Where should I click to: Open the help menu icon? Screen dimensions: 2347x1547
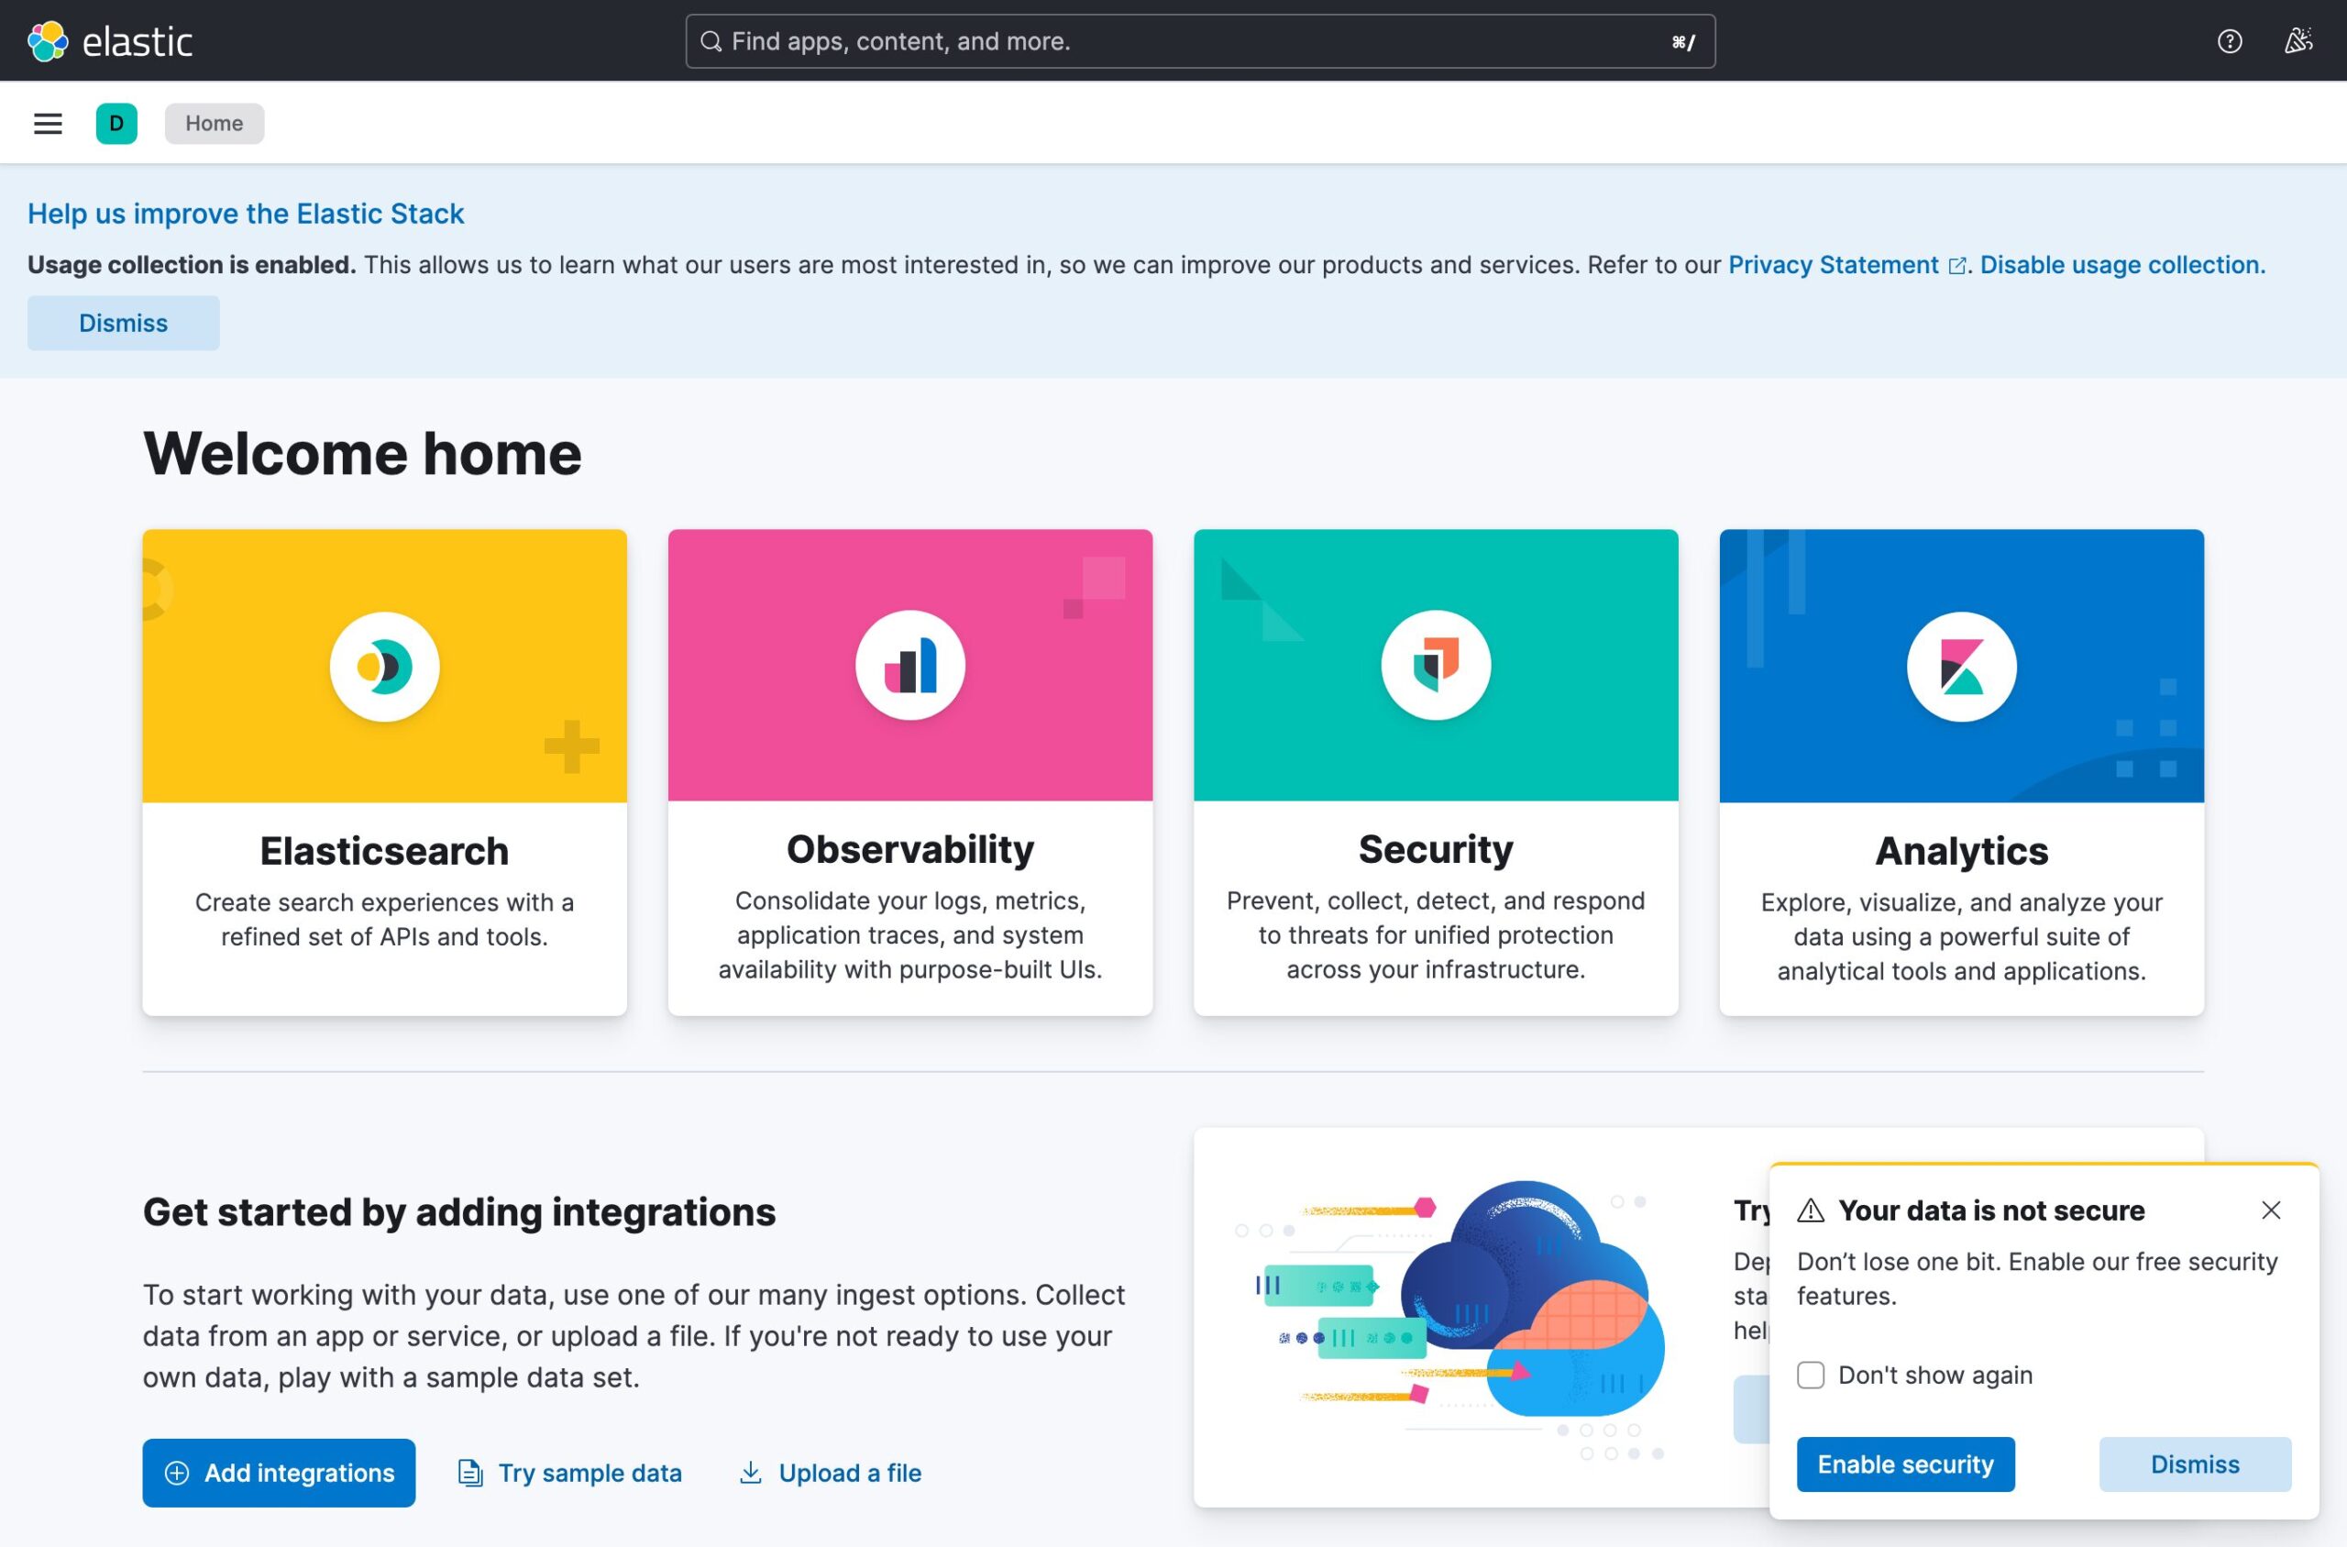coord(2230,41)
